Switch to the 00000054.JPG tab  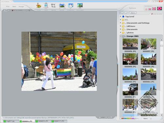click(x=27, y=121)
